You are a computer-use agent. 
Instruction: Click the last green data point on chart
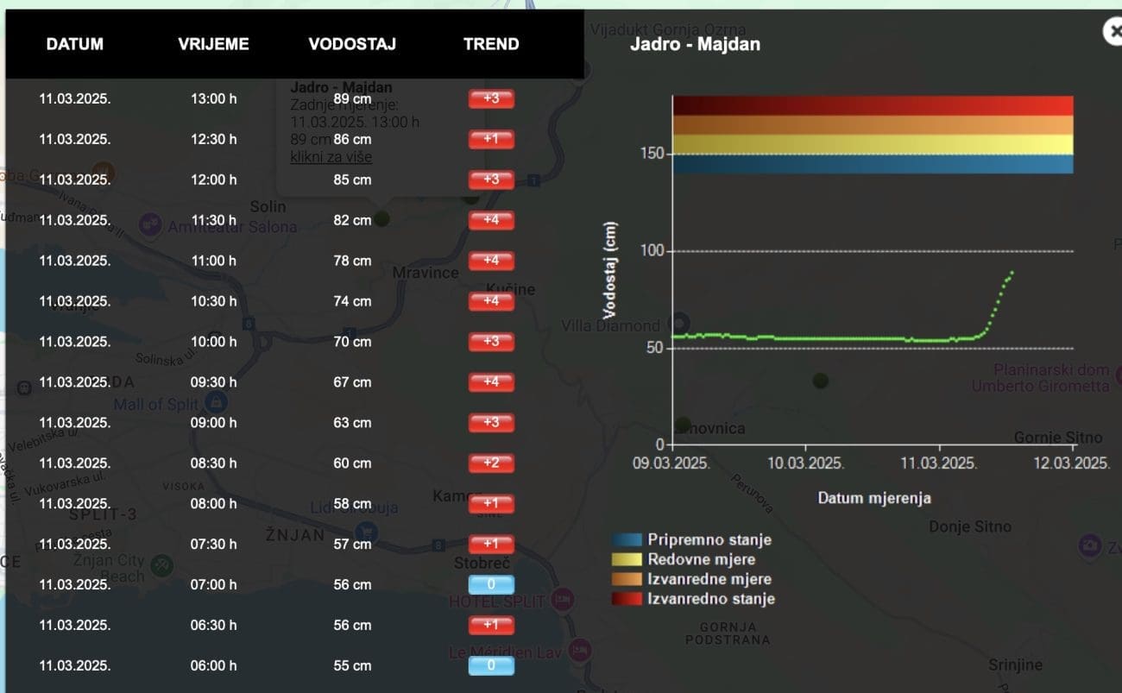(1012, 273)
